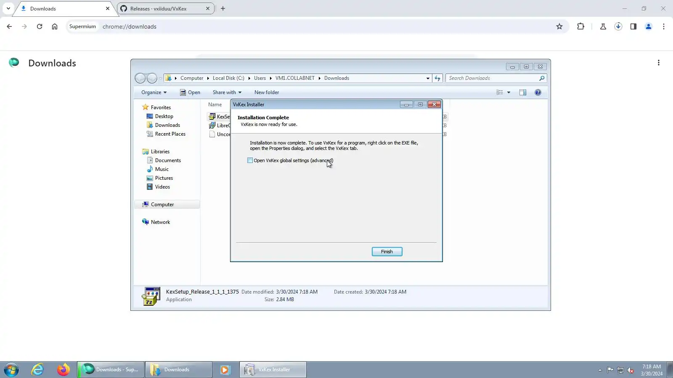Open Videos library
The height and width of the screenshot is (378, 673).
click(162, 187)
